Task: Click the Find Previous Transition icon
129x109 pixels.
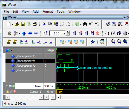Action: (x=21, y=42)
